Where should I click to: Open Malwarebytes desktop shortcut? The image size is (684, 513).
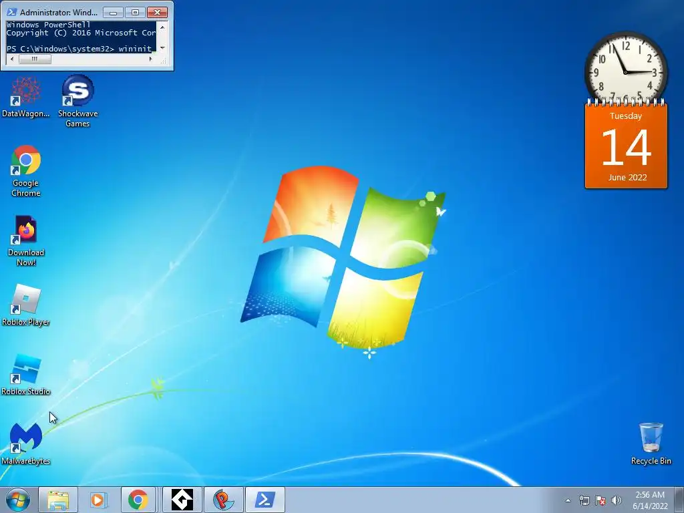click(26, 444)
